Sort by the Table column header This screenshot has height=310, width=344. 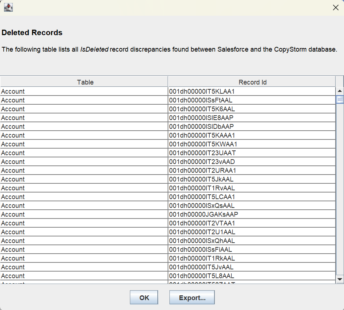pyautogui.click(x=85, y=82)
